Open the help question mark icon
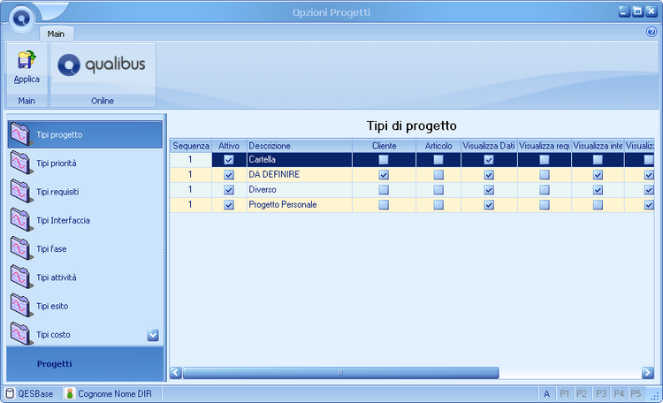This screenshot has height=403, width=663. point(652,32)
